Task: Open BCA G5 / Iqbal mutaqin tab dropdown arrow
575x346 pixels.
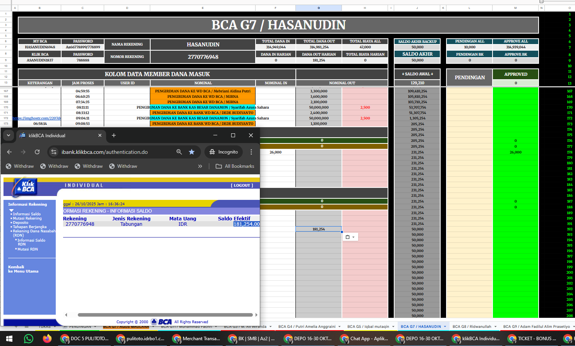Action: click(393, 327)
